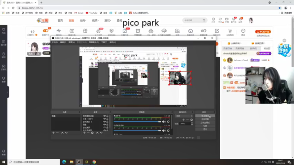Toggle visibility of 游戏捕获 2 source

104,122
